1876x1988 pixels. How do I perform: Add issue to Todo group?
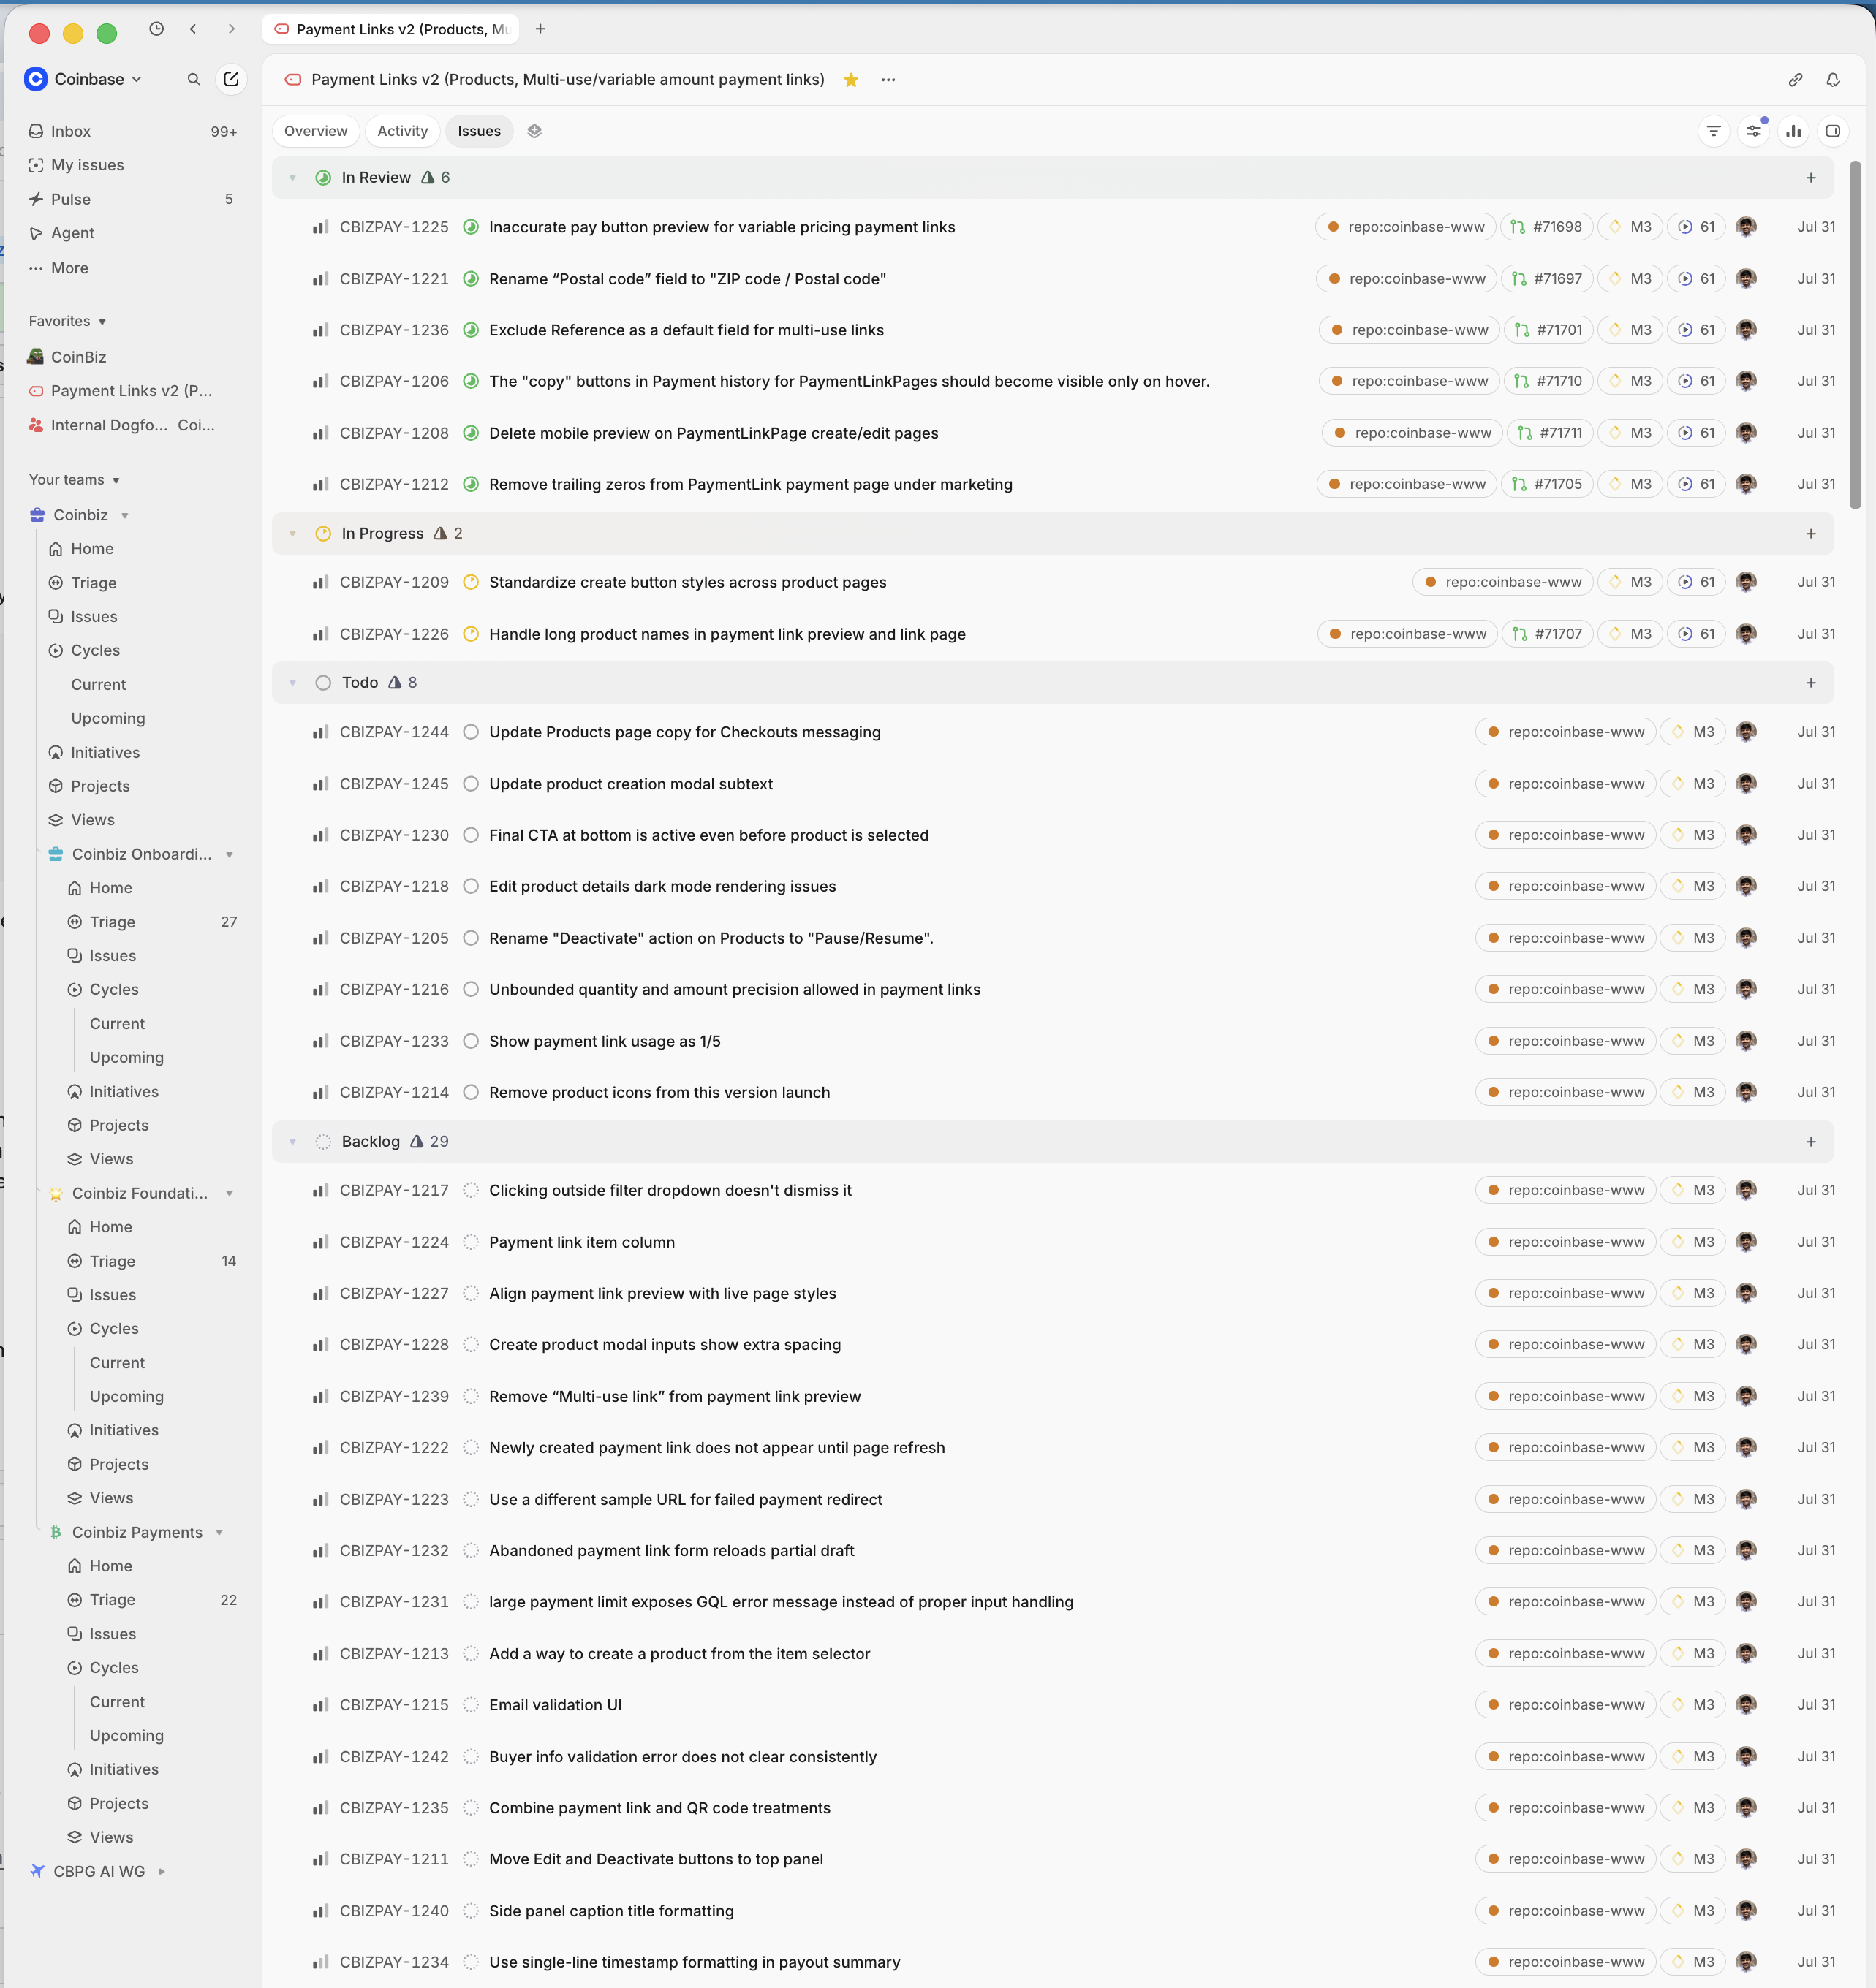click(x=1810, y=683)
